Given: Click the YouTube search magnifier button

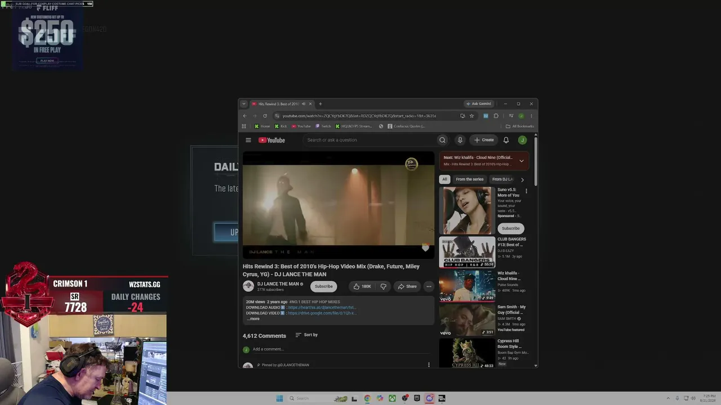Looking at the screenshot, I should (x=442, y=140).
